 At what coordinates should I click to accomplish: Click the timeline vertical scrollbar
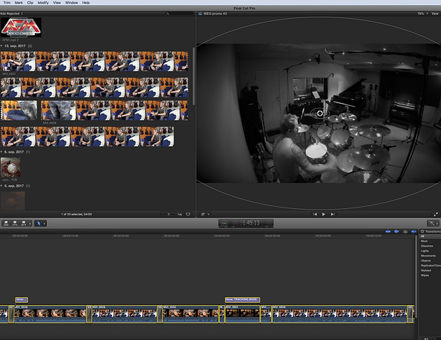(x=416, y=278)
